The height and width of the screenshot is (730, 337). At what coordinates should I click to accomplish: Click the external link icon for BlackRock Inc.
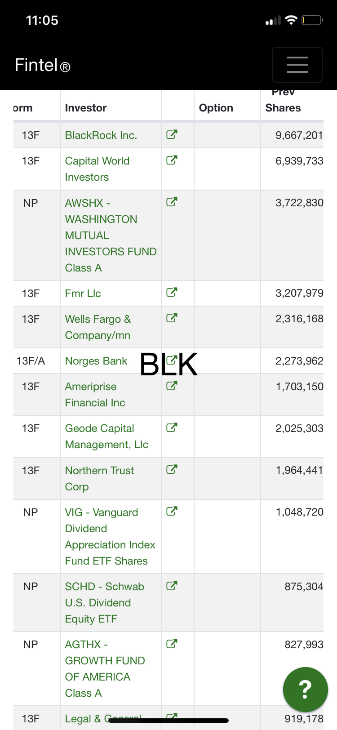(172, 134)
